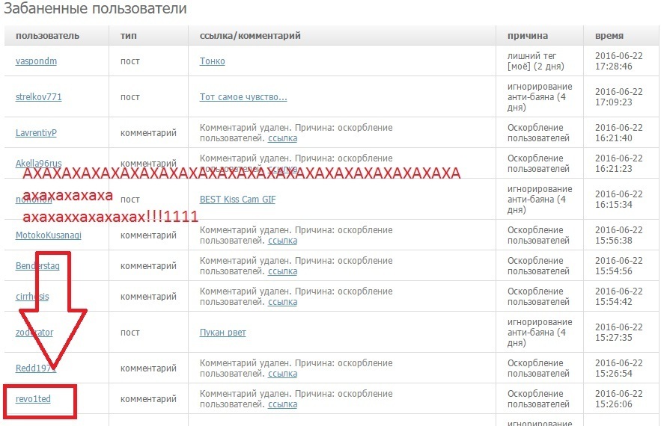This screenshot has width=661, height=426.
Task: Open Benderstag user profile
Action: coord(36,266)
